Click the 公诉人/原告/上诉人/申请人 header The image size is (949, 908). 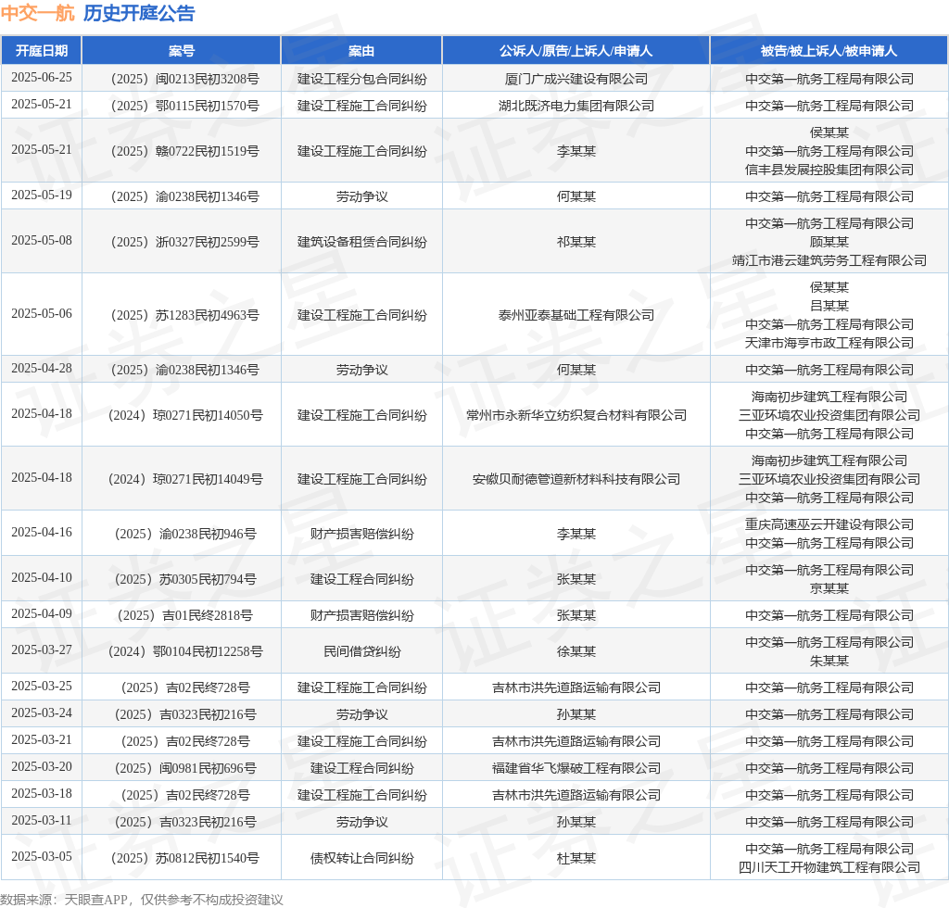click(576, 51)
